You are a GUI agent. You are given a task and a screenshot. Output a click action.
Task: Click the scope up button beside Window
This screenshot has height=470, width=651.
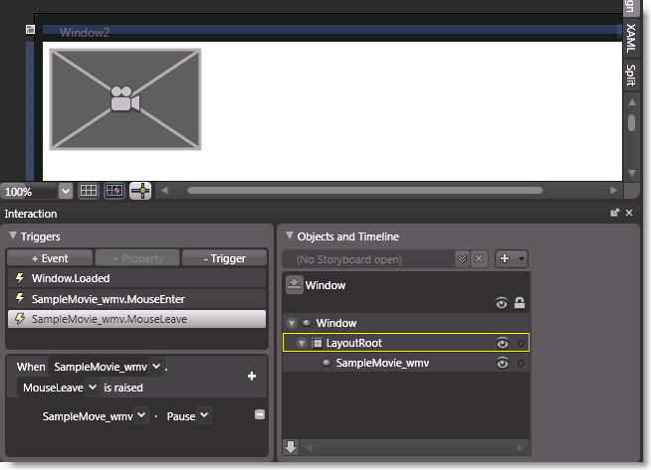295,285
